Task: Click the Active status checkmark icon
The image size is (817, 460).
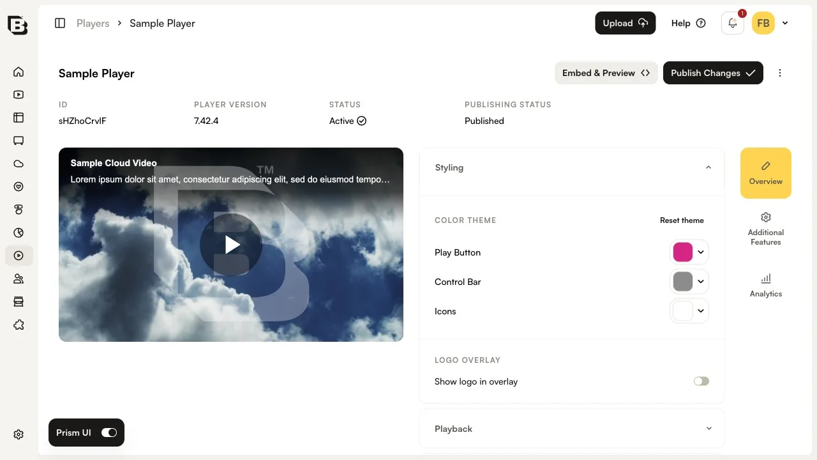Action: 362,121
